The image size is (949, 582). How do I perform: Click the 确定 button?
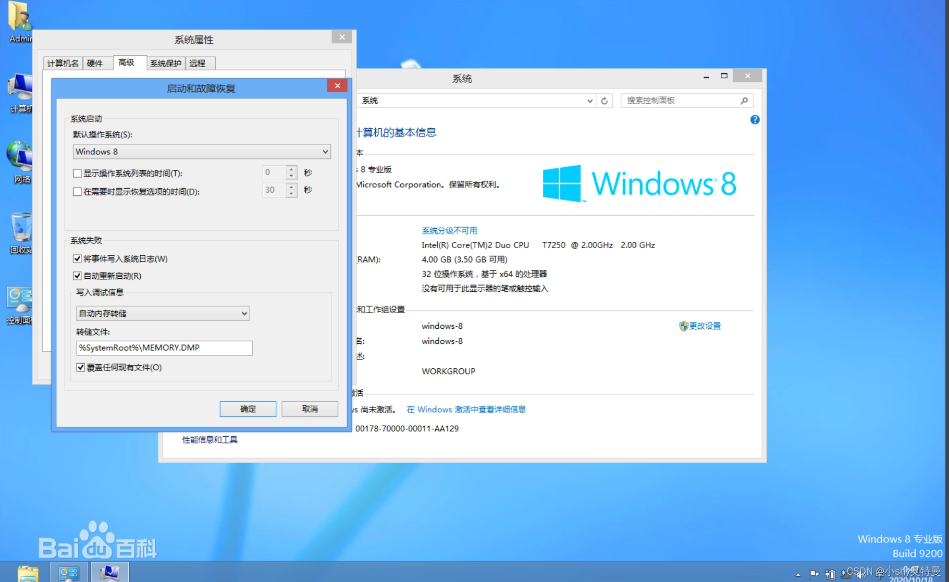click(248, 409)
